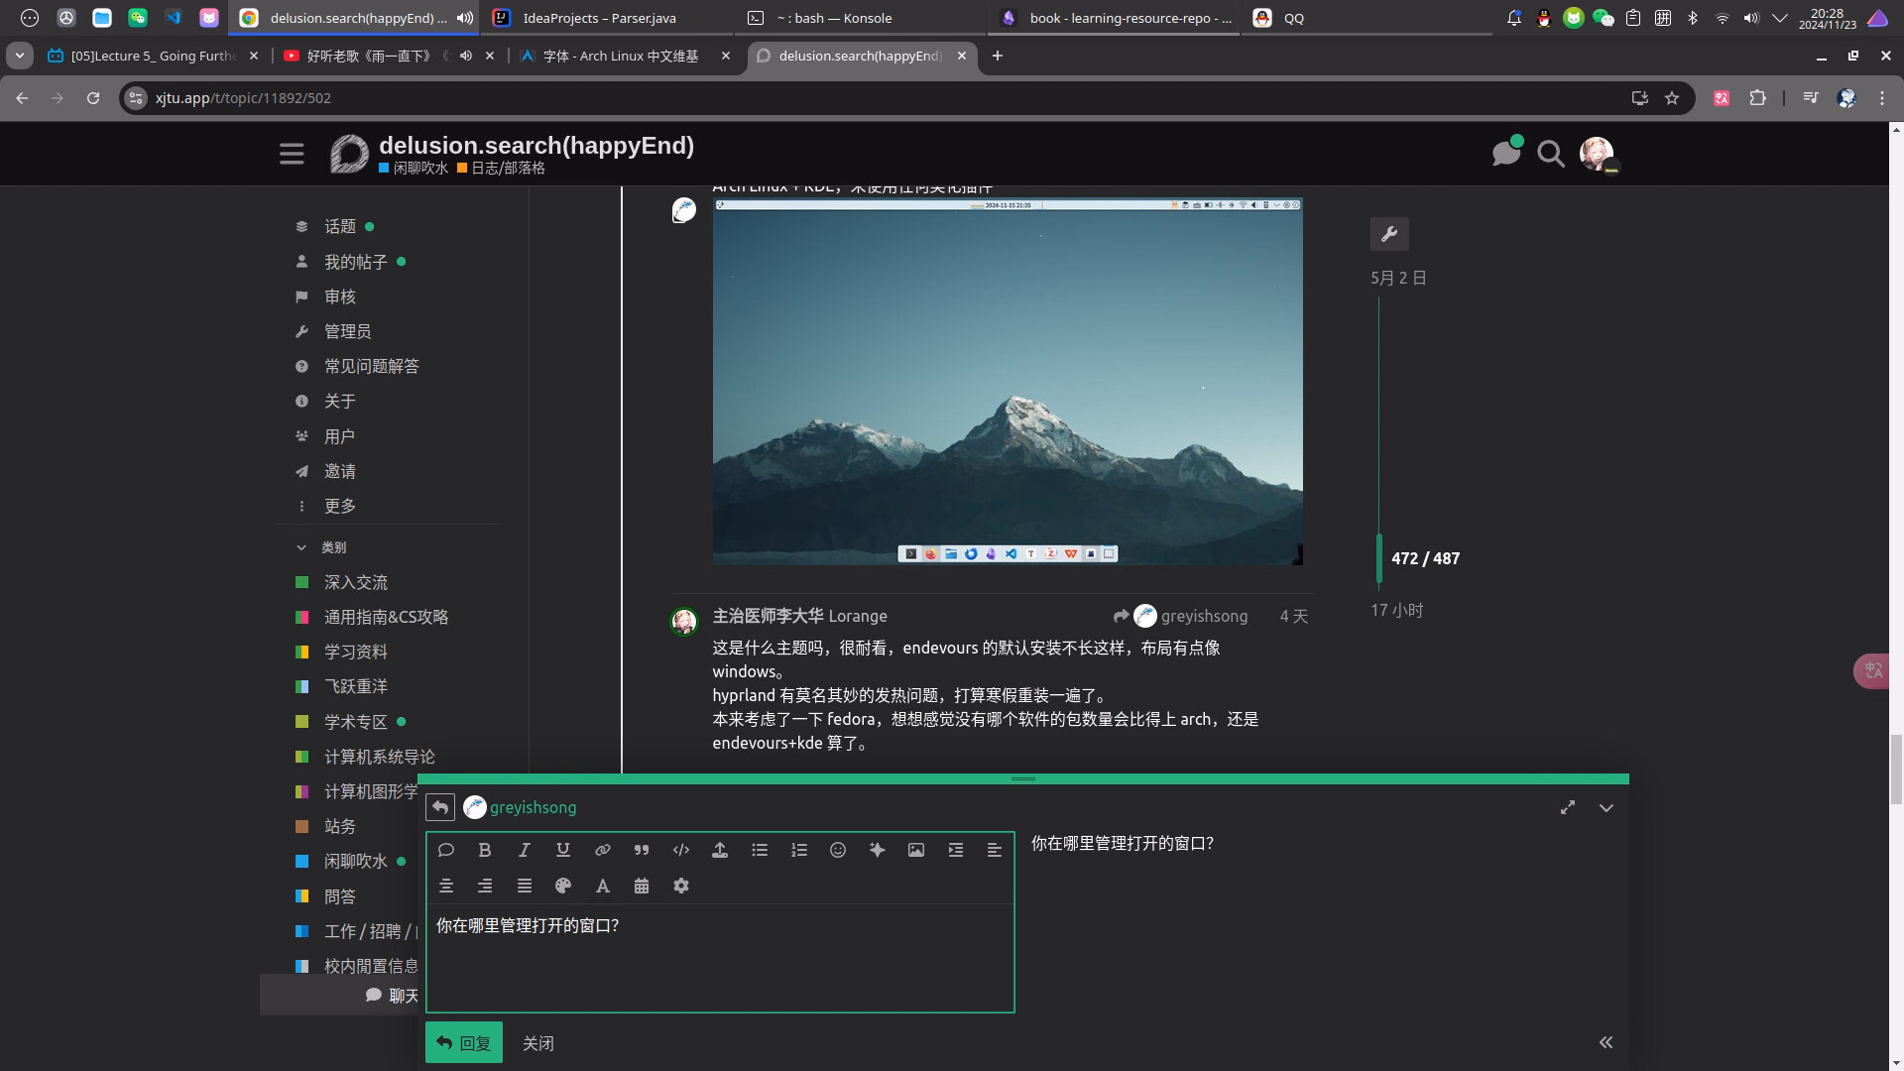The width and height of the screenshot is (1904, 1071).
Task: Click 关闭 to discard the reply
Action: pyautogui.click(x=538, y=1043)
